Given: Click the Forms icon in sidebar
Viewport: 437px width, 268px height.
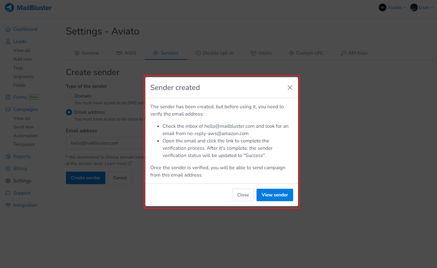Looking at the screenshot, I should (8, 97).
